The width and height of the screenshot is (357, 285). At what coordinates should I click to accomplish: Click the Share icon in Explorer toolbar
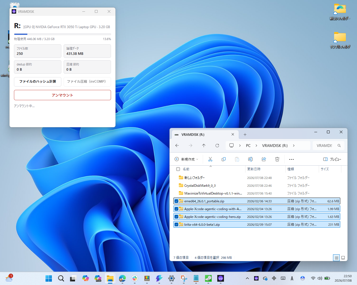[264, 159]
